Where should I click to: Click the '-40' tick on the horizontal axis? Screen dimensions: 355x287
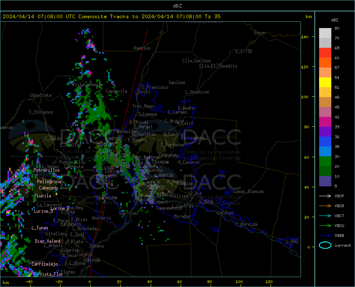tap(29, 281)
